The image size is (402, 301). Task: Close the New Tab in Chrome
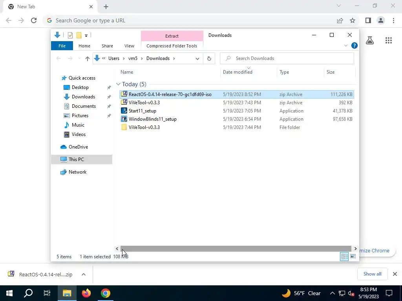(x=91, y=7)
